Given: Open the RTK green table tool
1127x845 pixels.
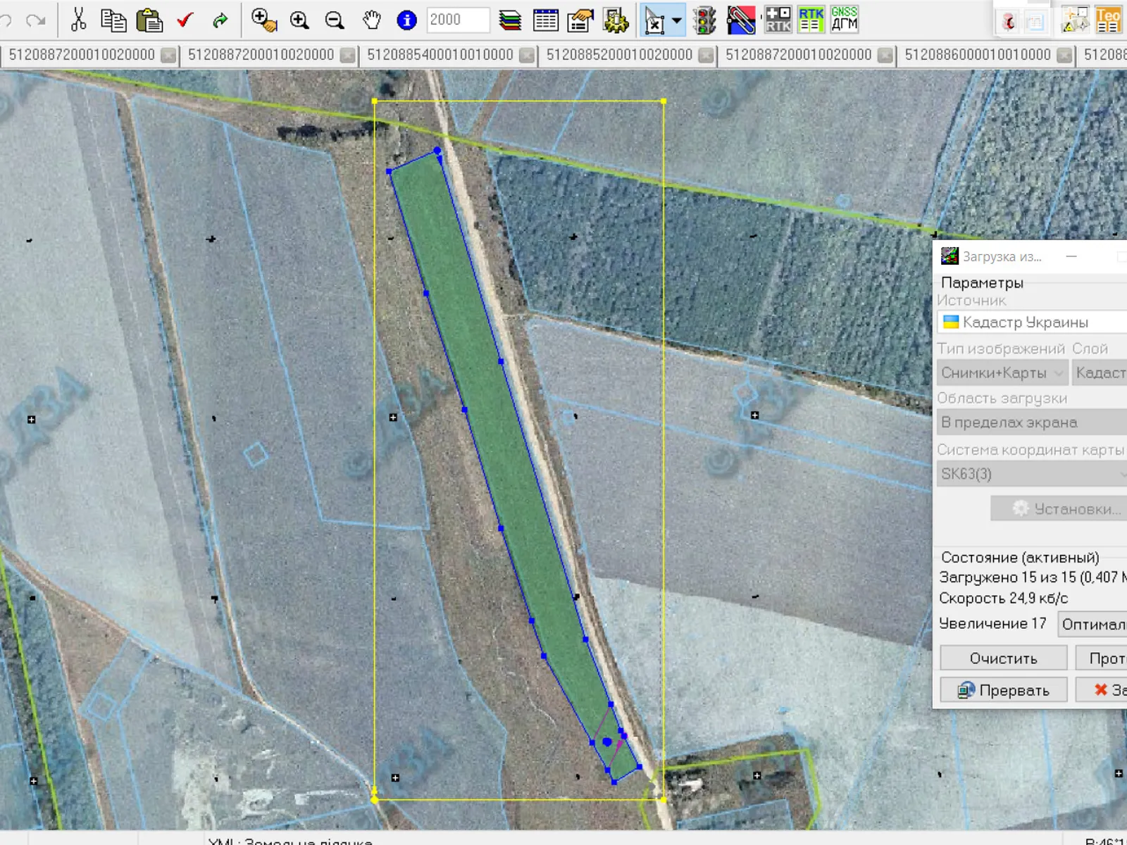Looking at the screenshot, I should tap(811, 20).
